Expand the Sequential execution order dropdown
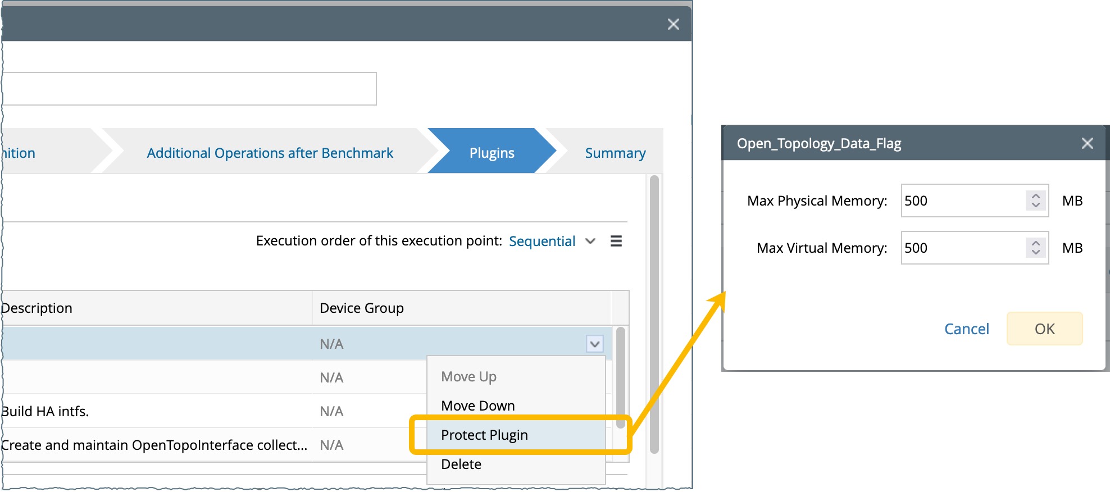The height and width of the screenshot is (492, 1110). pyautogui.click(x=590, y=241)
